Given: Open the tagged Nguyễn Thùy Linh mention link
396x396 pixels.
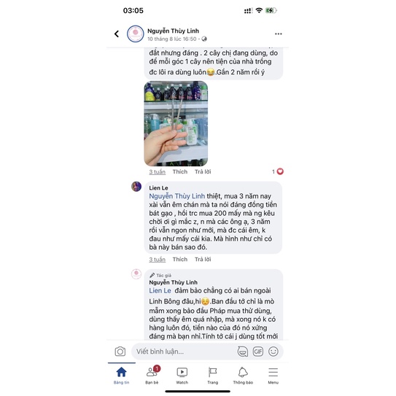Looking at the screenshot, I should pyautogui.click(x=176, y=196).
